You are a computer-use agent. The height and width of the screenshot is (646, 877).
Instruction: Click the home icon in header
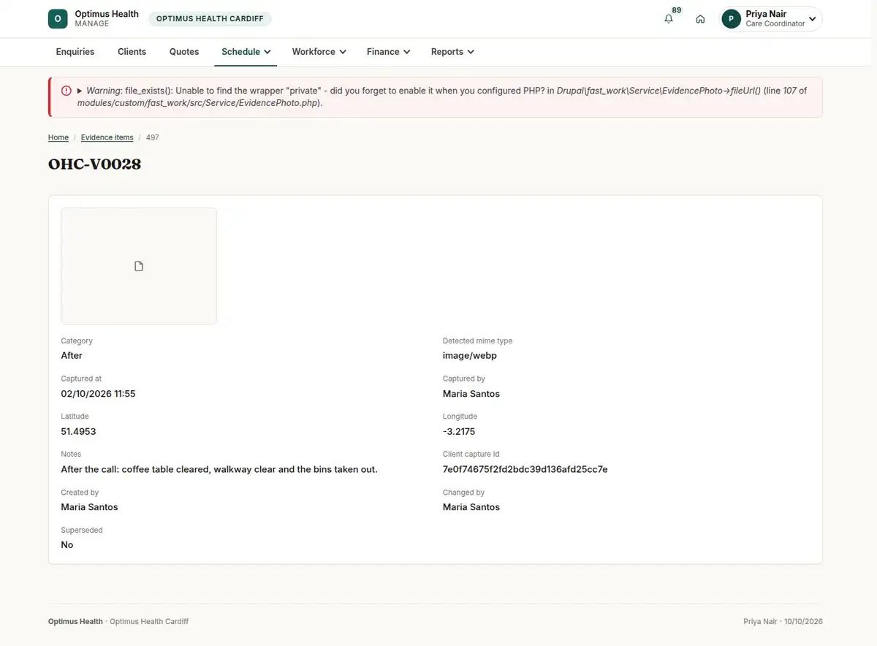coord(700,19)
